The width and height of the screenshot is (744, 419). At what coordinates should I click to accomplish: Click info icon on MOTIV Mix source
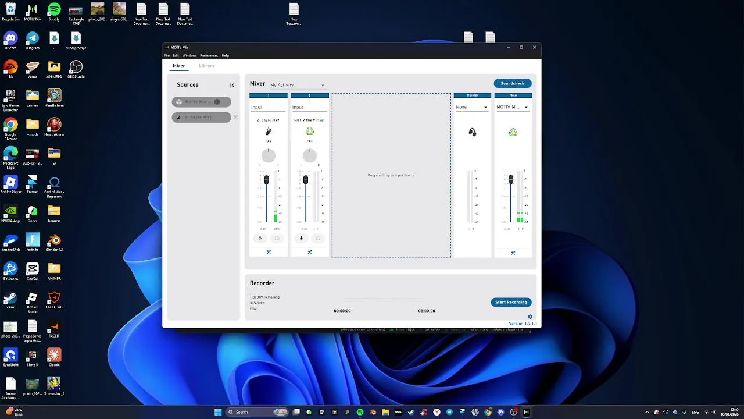[x=217, y=102]
